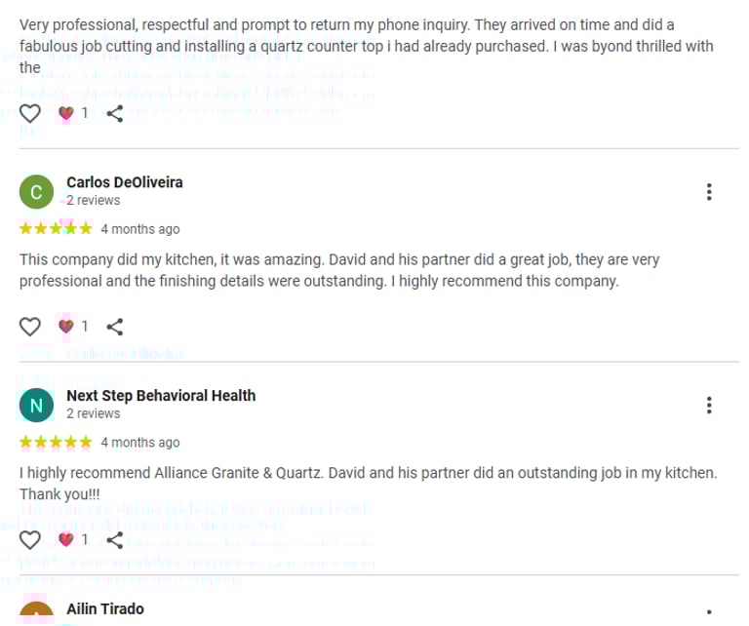Like the quartz countertop review with heart icon
Image resolution: width=749 pixels, height=626 pixels.
pyautogui.click(x=30, y=113)
